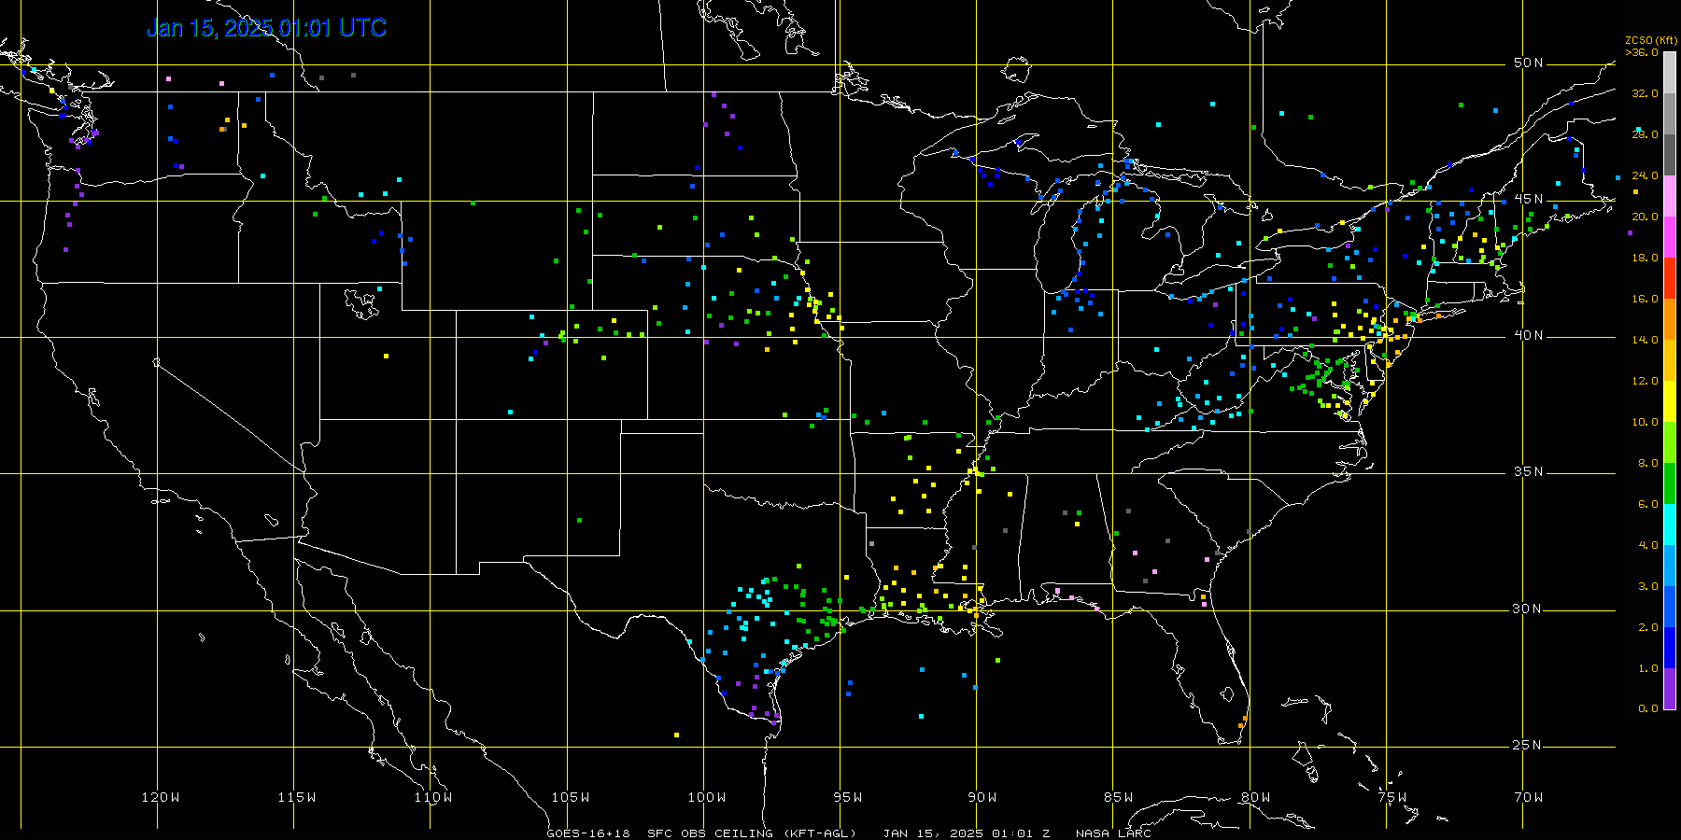Select the green legend band between 8.0 and 6.0

[1670, 483]
